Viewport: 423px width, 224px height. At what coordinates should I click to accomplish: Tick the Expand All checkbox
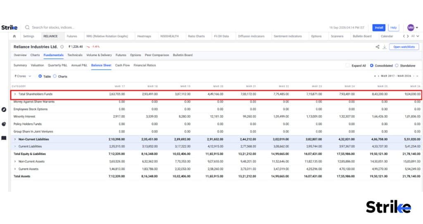coord(347,66)
